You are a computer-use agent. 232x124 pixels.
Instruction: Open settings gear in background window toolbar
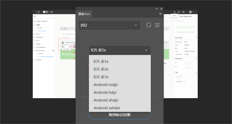pos(184,12)
